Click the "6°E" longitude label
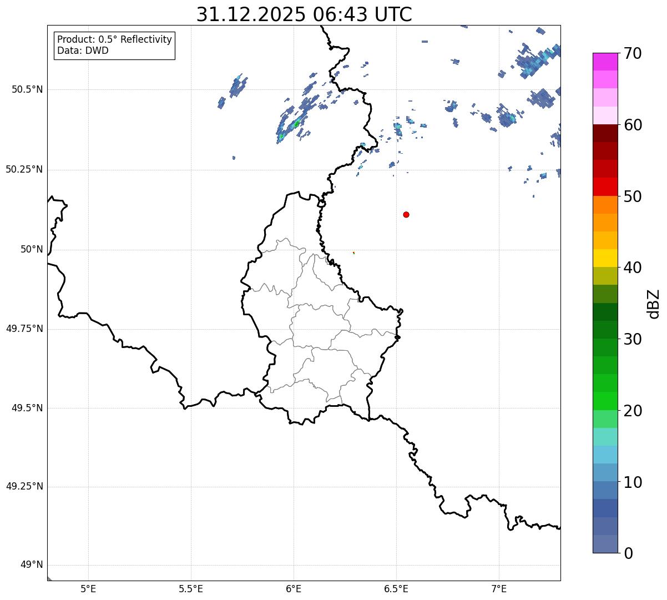Screen dimensions: 667x600 tap(294, 589)
